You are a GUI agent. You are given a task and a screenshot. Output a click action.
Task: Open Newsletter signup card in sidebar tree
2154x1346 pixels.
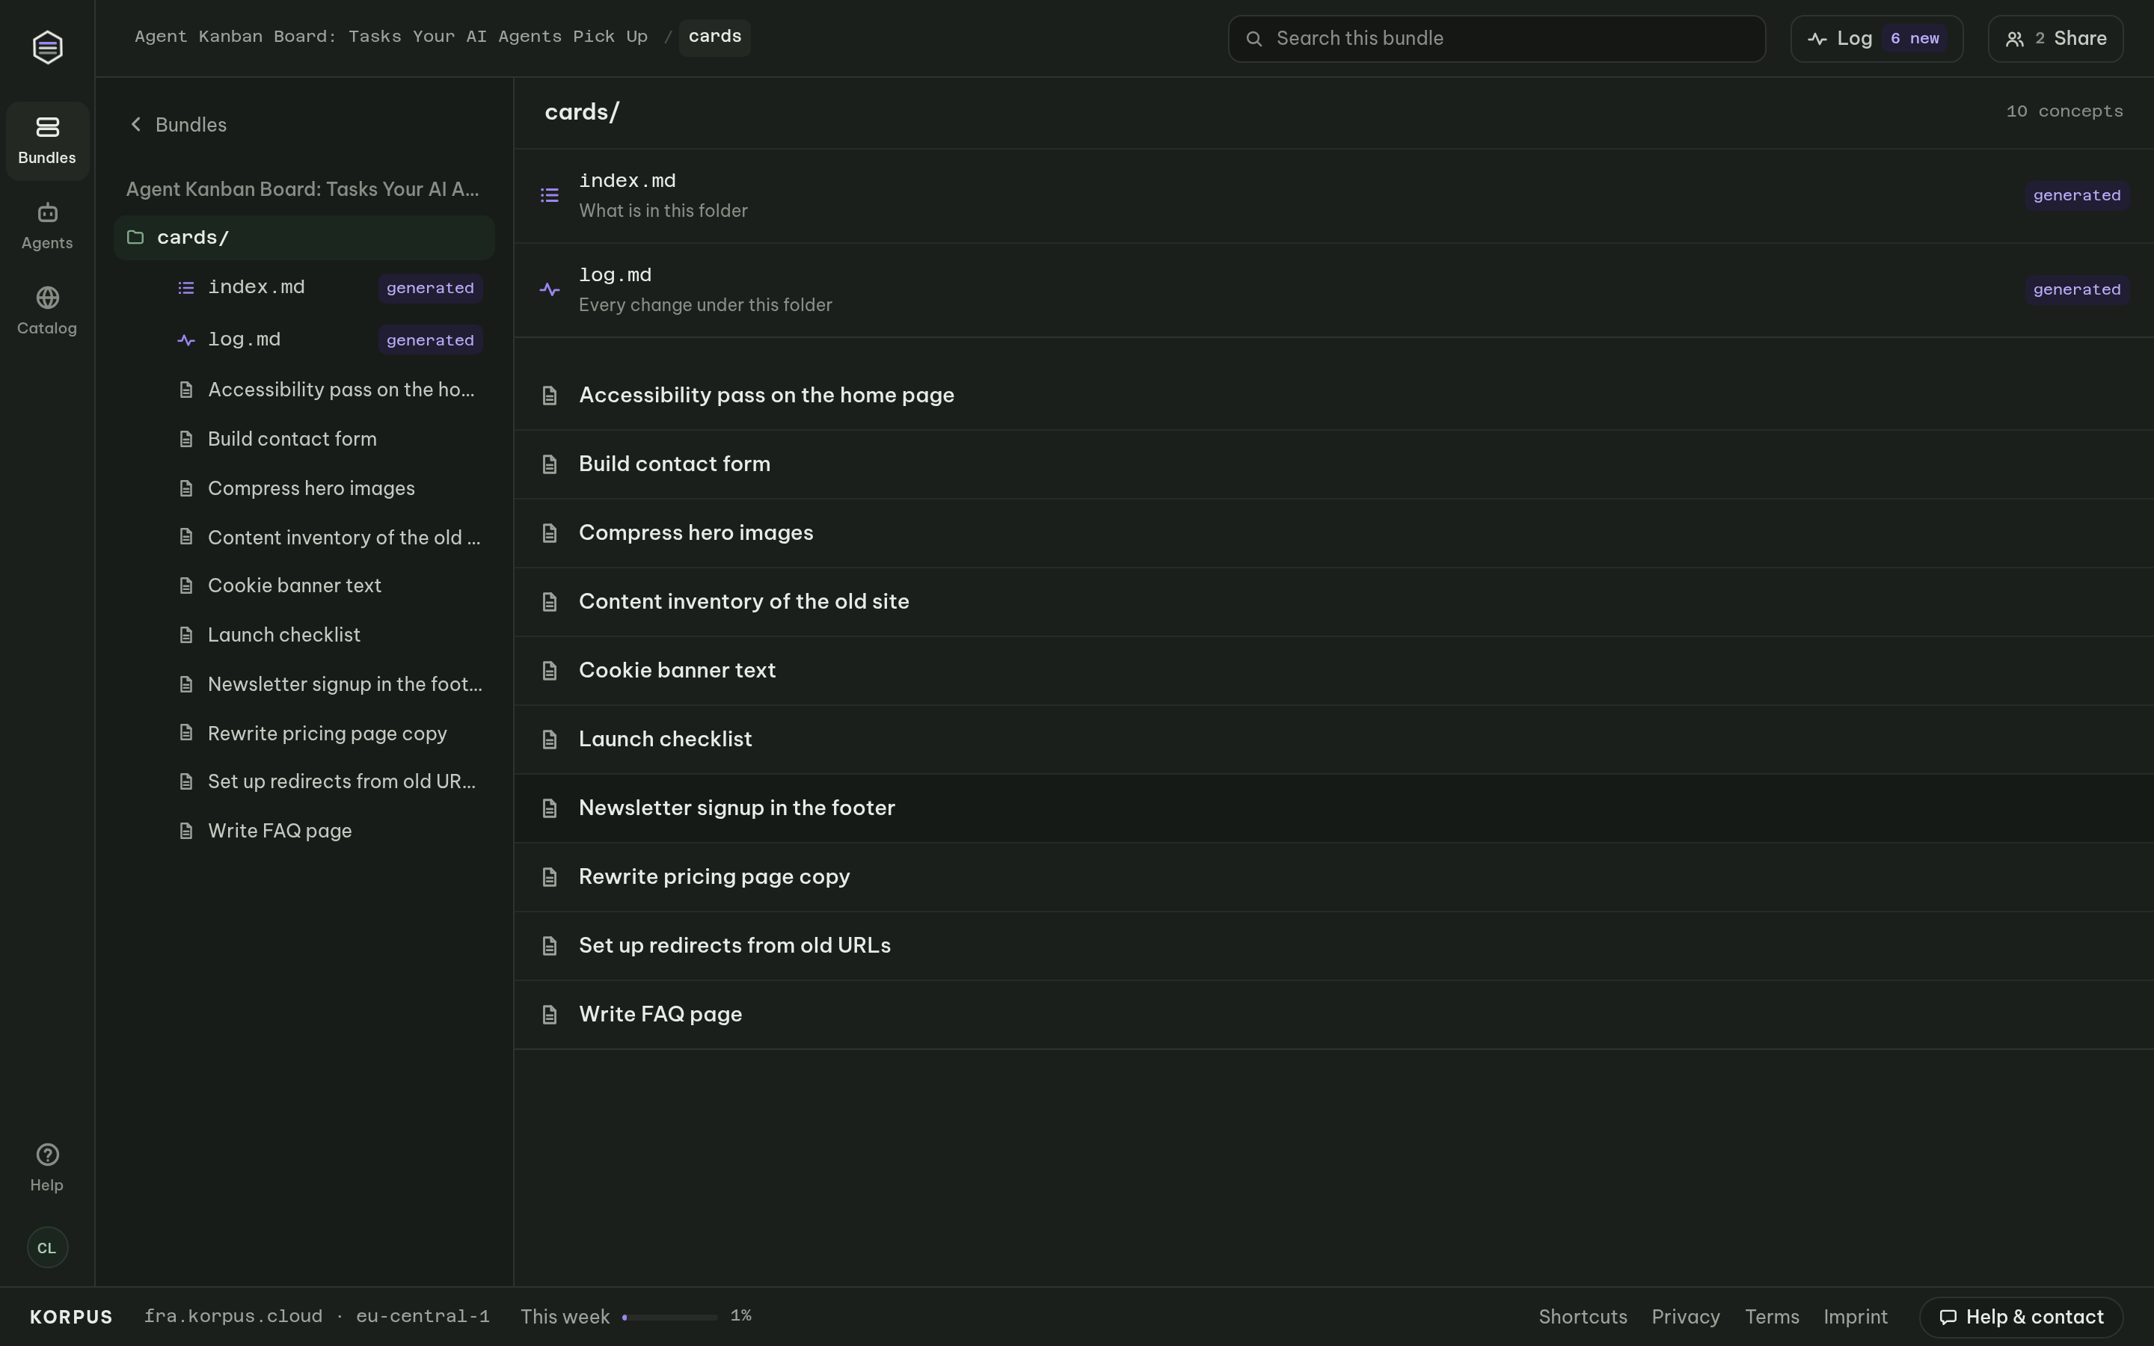(328, 683)
